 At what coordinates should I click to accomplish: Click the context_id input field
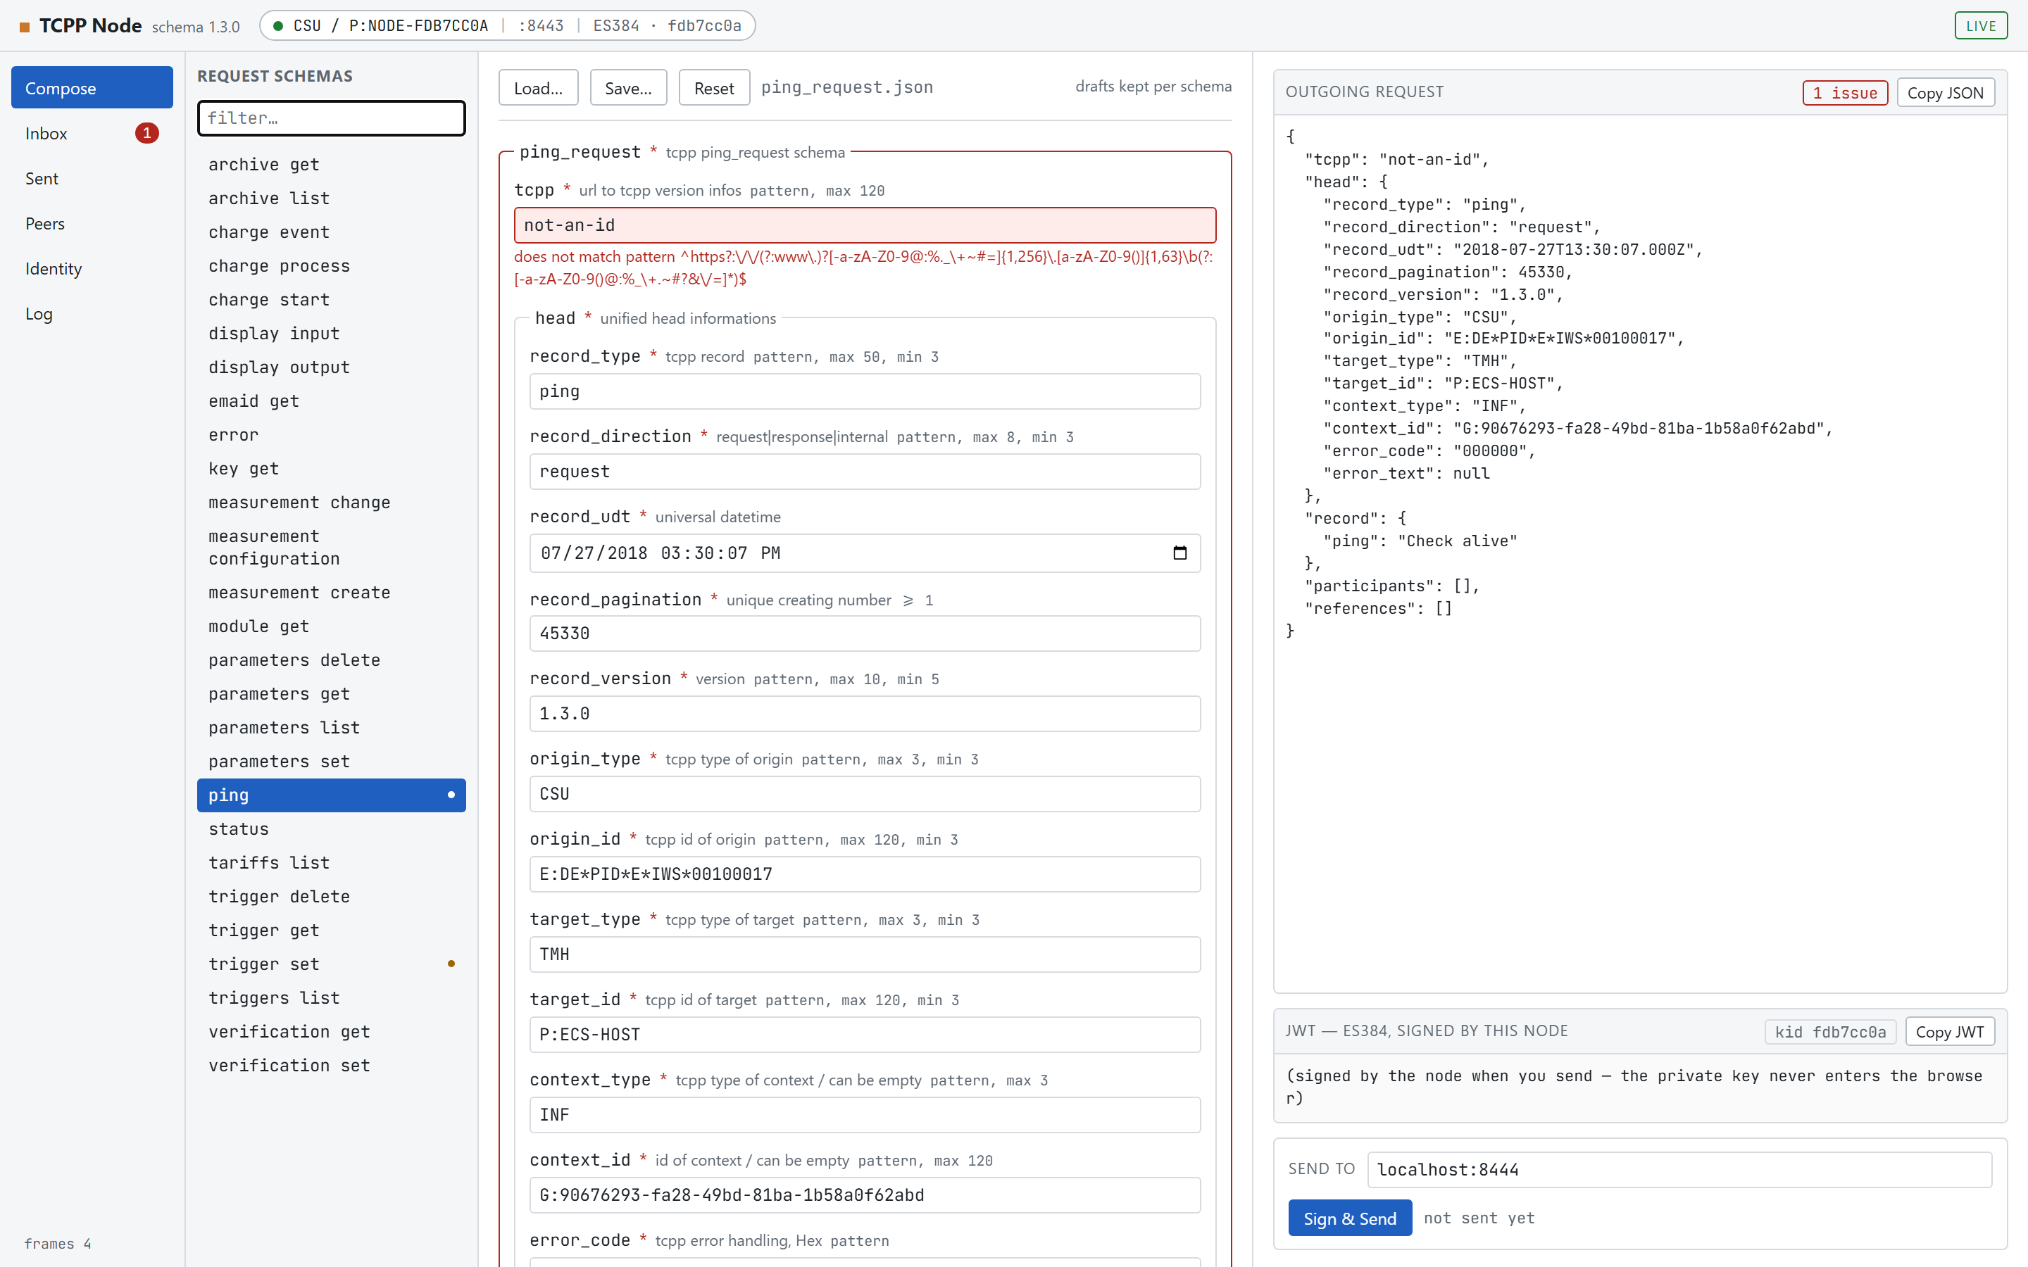pos(865,1195)
